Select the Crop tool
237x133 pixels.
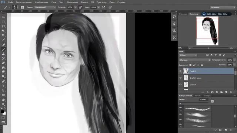pos(3,35)
